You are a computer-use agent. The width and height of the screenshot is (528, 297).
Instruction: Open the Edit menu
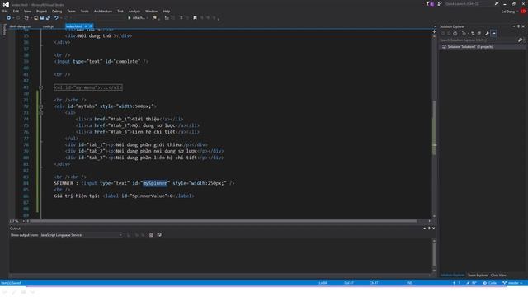pyautogui.click(x=16, y=11)
